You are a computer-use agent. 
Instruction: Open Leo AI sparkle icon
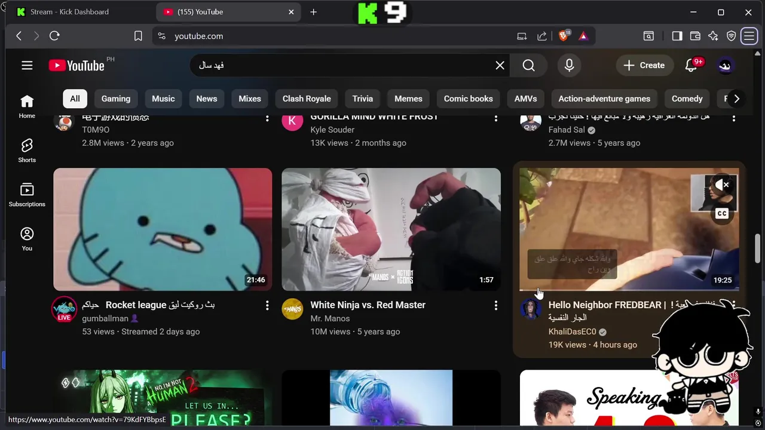coord(713,36)
